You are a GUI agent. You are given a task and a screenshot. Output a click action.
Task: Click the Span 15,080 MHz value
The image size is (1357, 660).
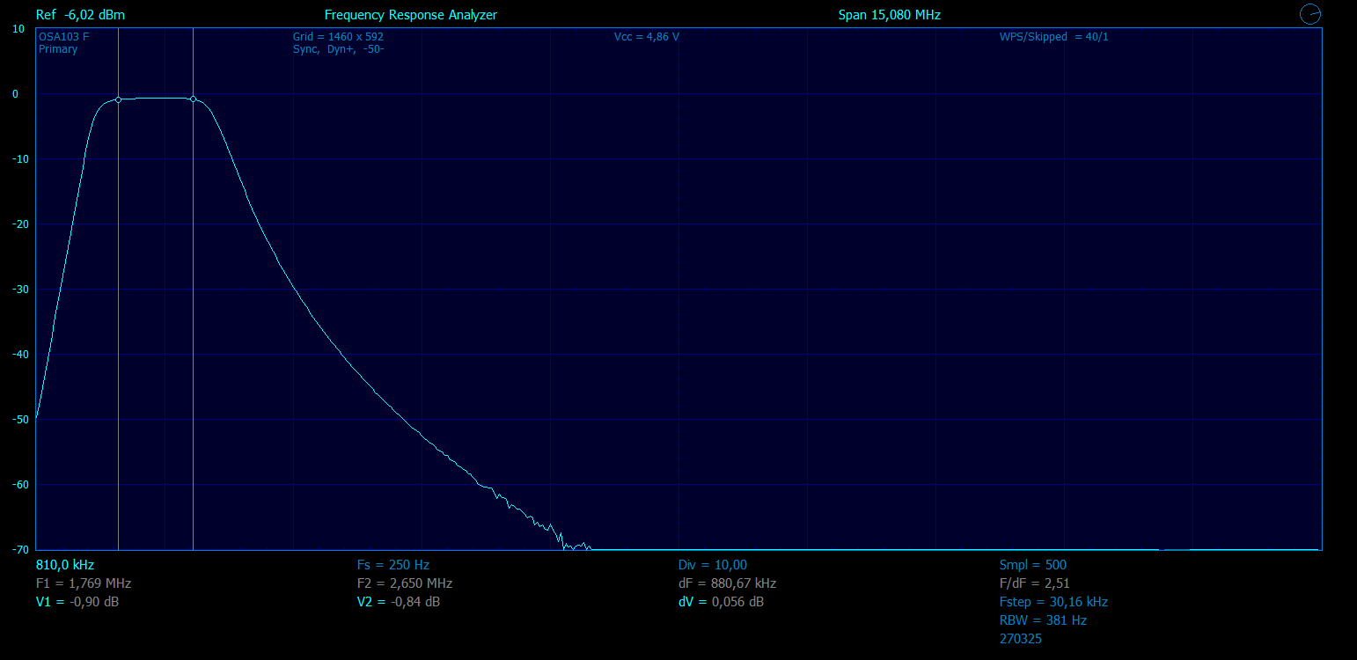[890, 15]
